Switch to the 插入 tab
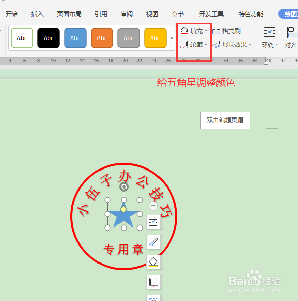Image resolution: width=298 pixels, height=301 pixels. click(x=37, y=14)
